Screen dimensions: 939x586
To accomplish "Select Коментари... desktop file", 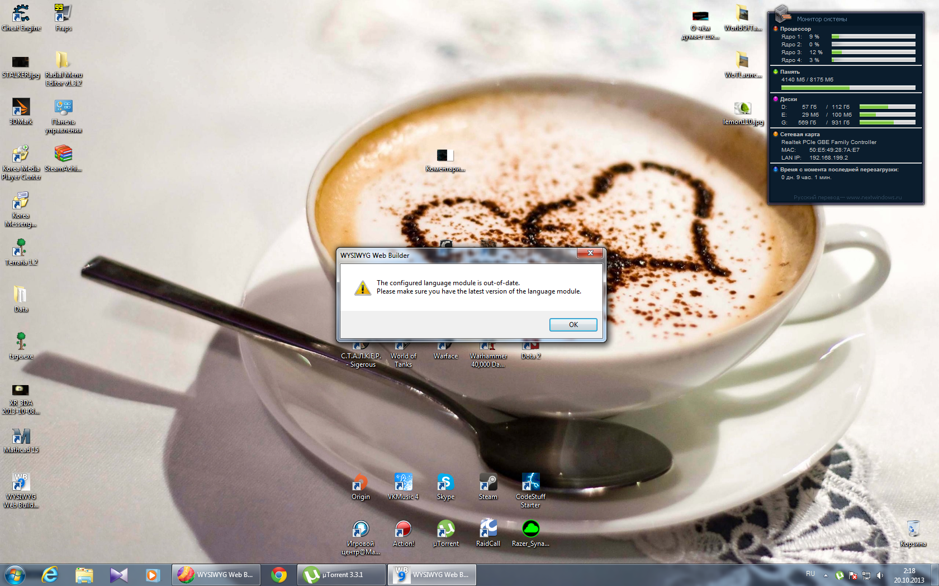I will [x=445, y=160].
